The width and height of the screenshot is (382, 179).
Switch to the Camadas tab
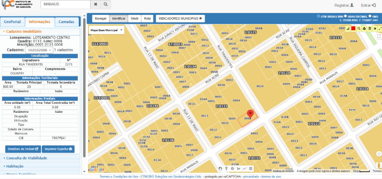coord(66,22)
